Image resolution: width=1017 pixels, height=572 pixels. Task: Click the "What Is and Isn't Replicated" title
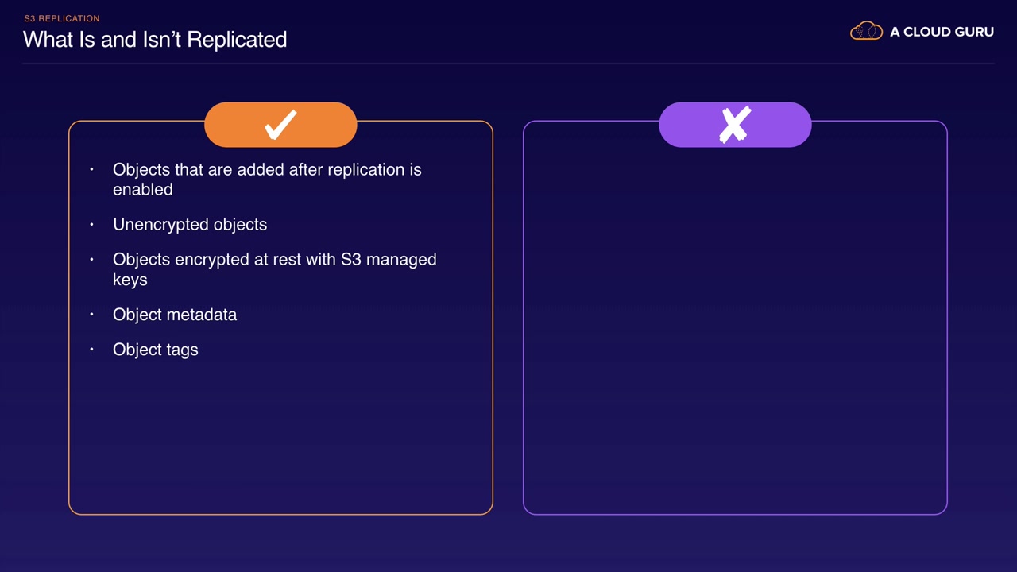pos(155,40)
